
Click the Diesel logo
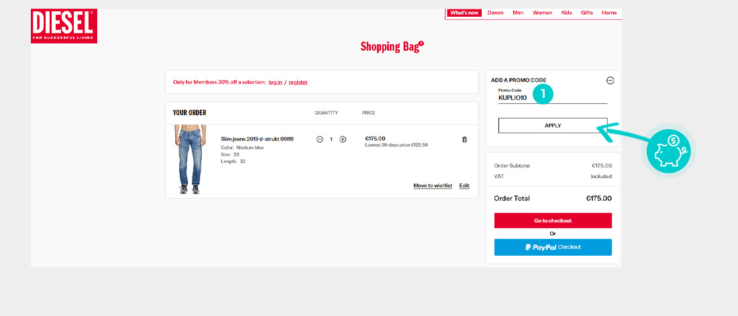(64, 26)
